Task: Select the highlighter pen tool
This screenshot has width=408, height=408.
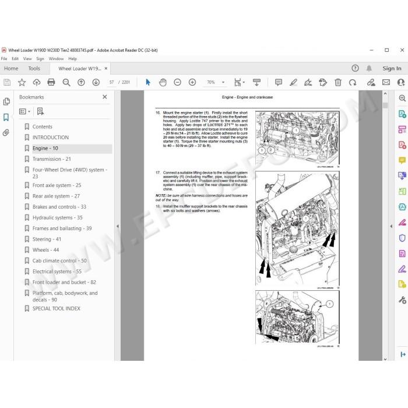Action: (293, 83)
